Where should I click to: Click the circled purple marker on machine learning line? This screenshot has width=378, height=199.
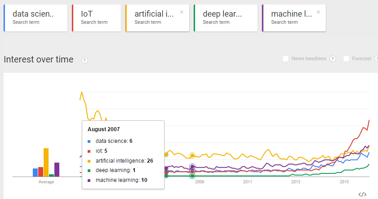pos(192,167)
